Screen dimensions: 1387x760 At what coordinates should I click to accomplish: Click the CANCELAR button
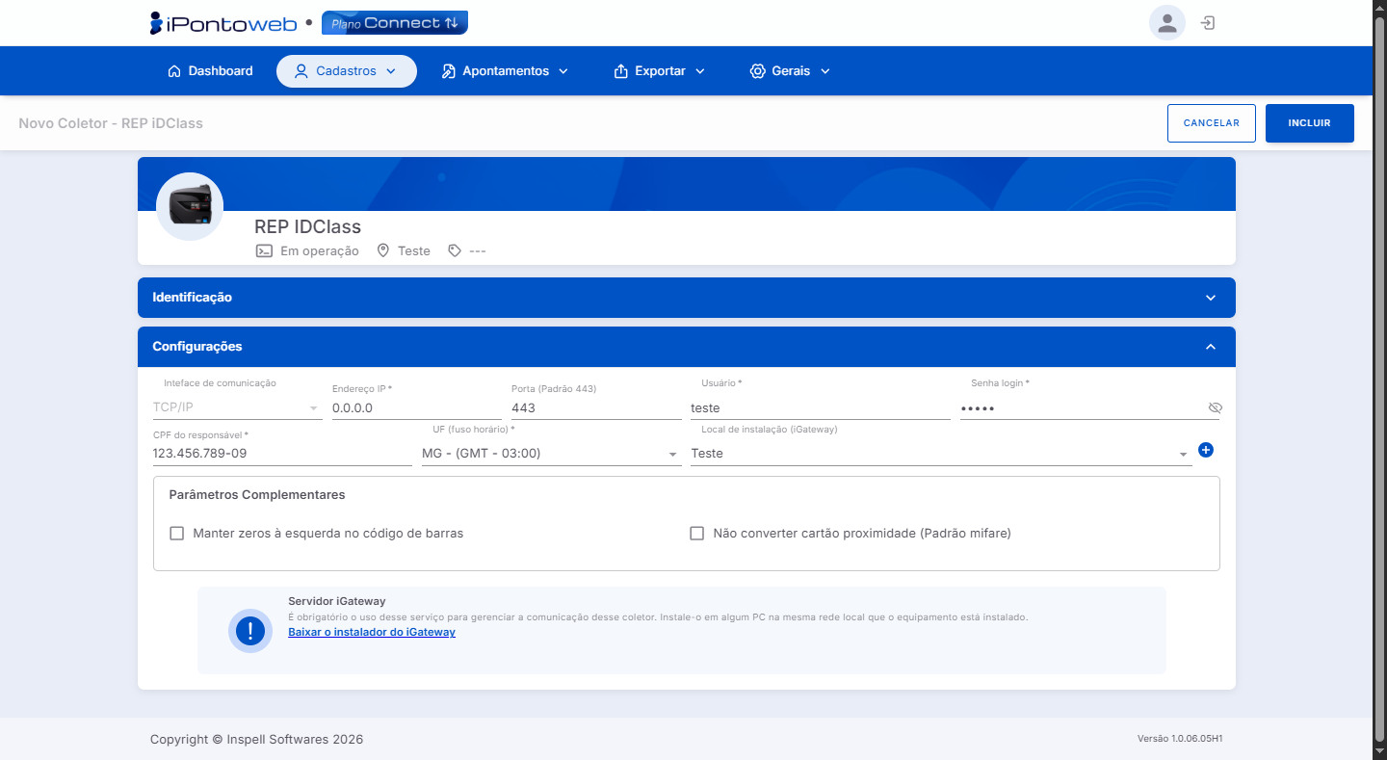pyautogui.click(x=1212, y=123)
